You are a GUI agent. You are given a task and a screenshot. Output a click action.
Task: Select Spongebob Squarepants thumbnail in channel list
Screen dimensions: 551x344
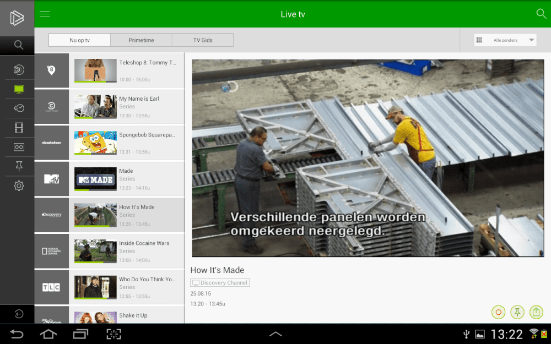95,143
